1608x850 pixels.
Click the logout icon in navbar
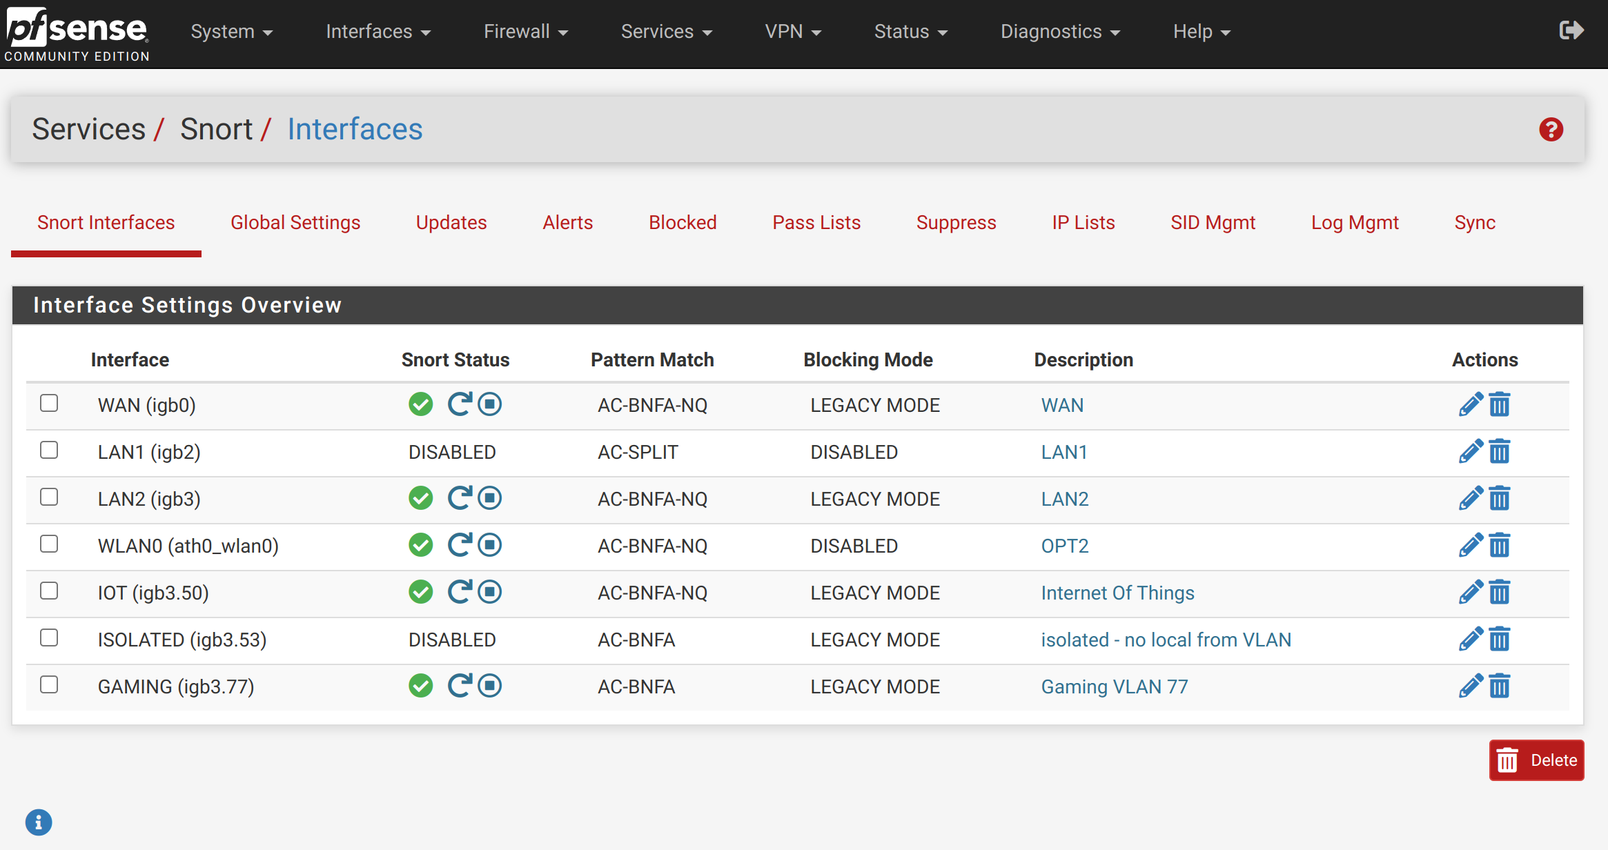[1571, 30]
